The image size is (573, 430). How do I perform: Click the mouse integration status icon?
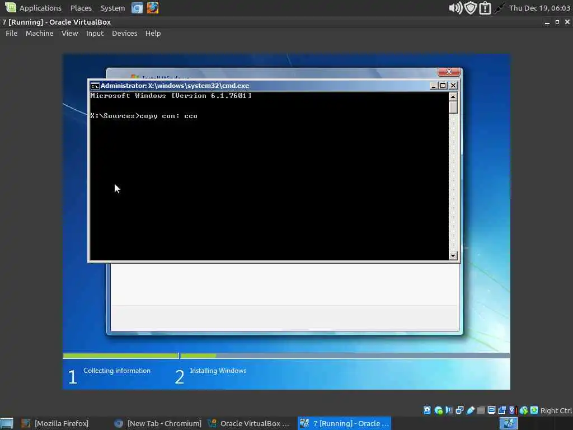pos(524,410)
